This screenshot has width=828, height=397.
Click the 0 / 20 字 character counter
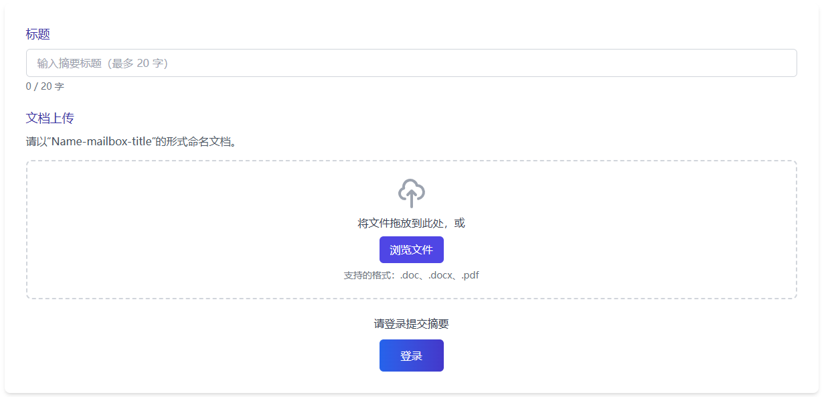tap(45, 86)
